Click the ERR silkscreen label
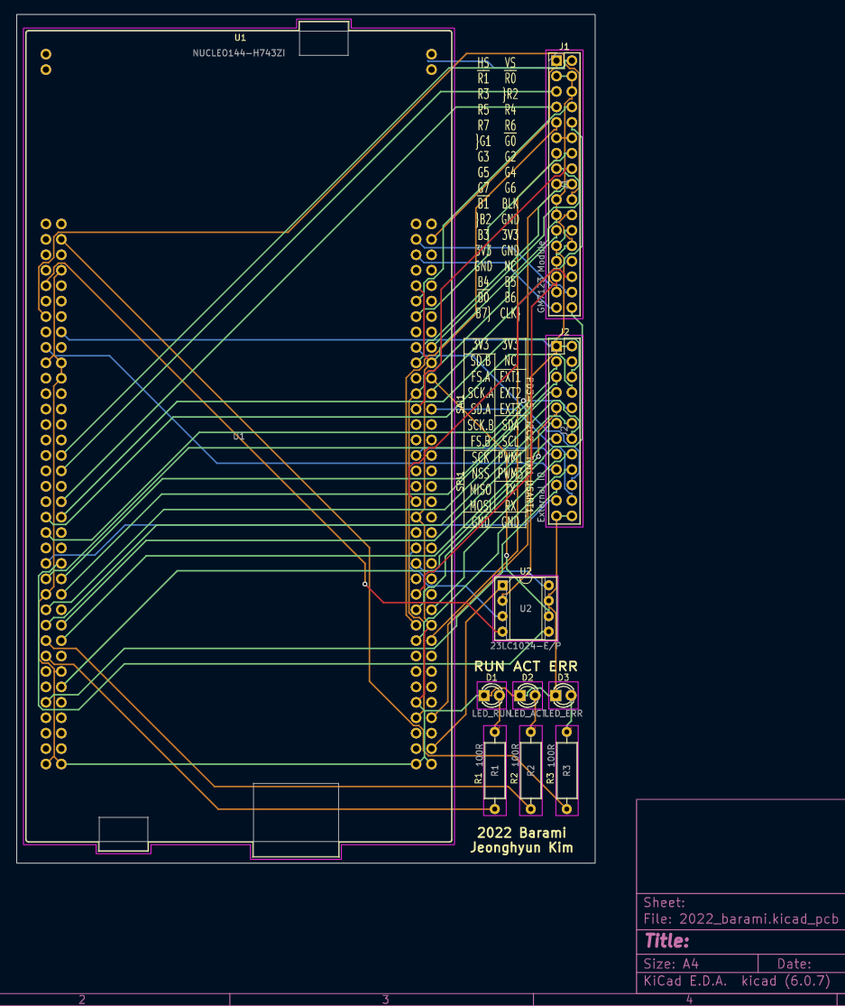Screen dimensions: 845x1006 tap(563, 666)
